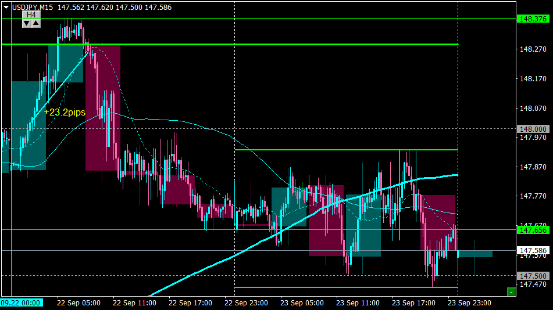The height and width of the screenshot is (310, 553).
Task: Click the 147.500 gray price label
Action: pyautogui.click(x=533, y=276)
